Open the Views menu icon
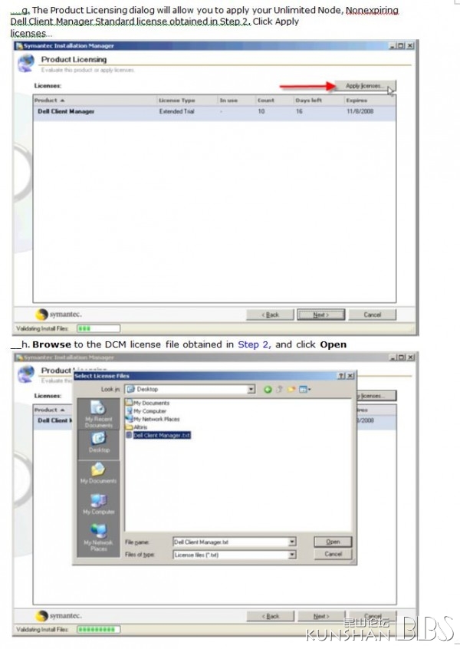 (x=304, y=390)
